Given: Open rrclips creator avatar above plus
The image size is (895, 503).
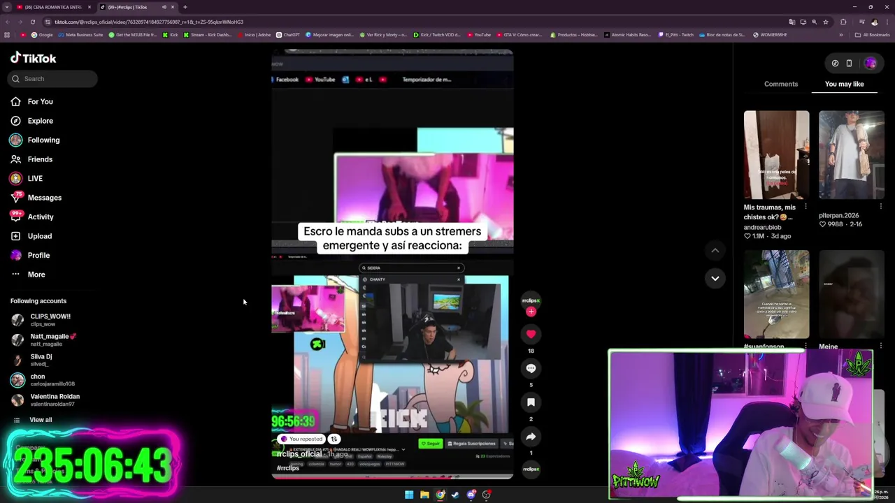Looking at the screenshot, I should click(531, 300).
